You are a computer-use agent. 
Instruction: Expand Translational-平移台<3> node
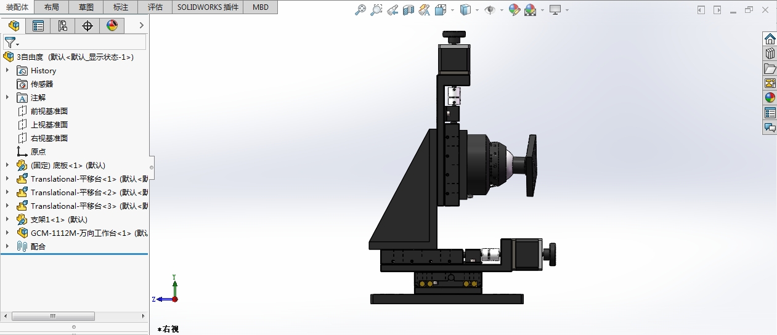[7, 206]
